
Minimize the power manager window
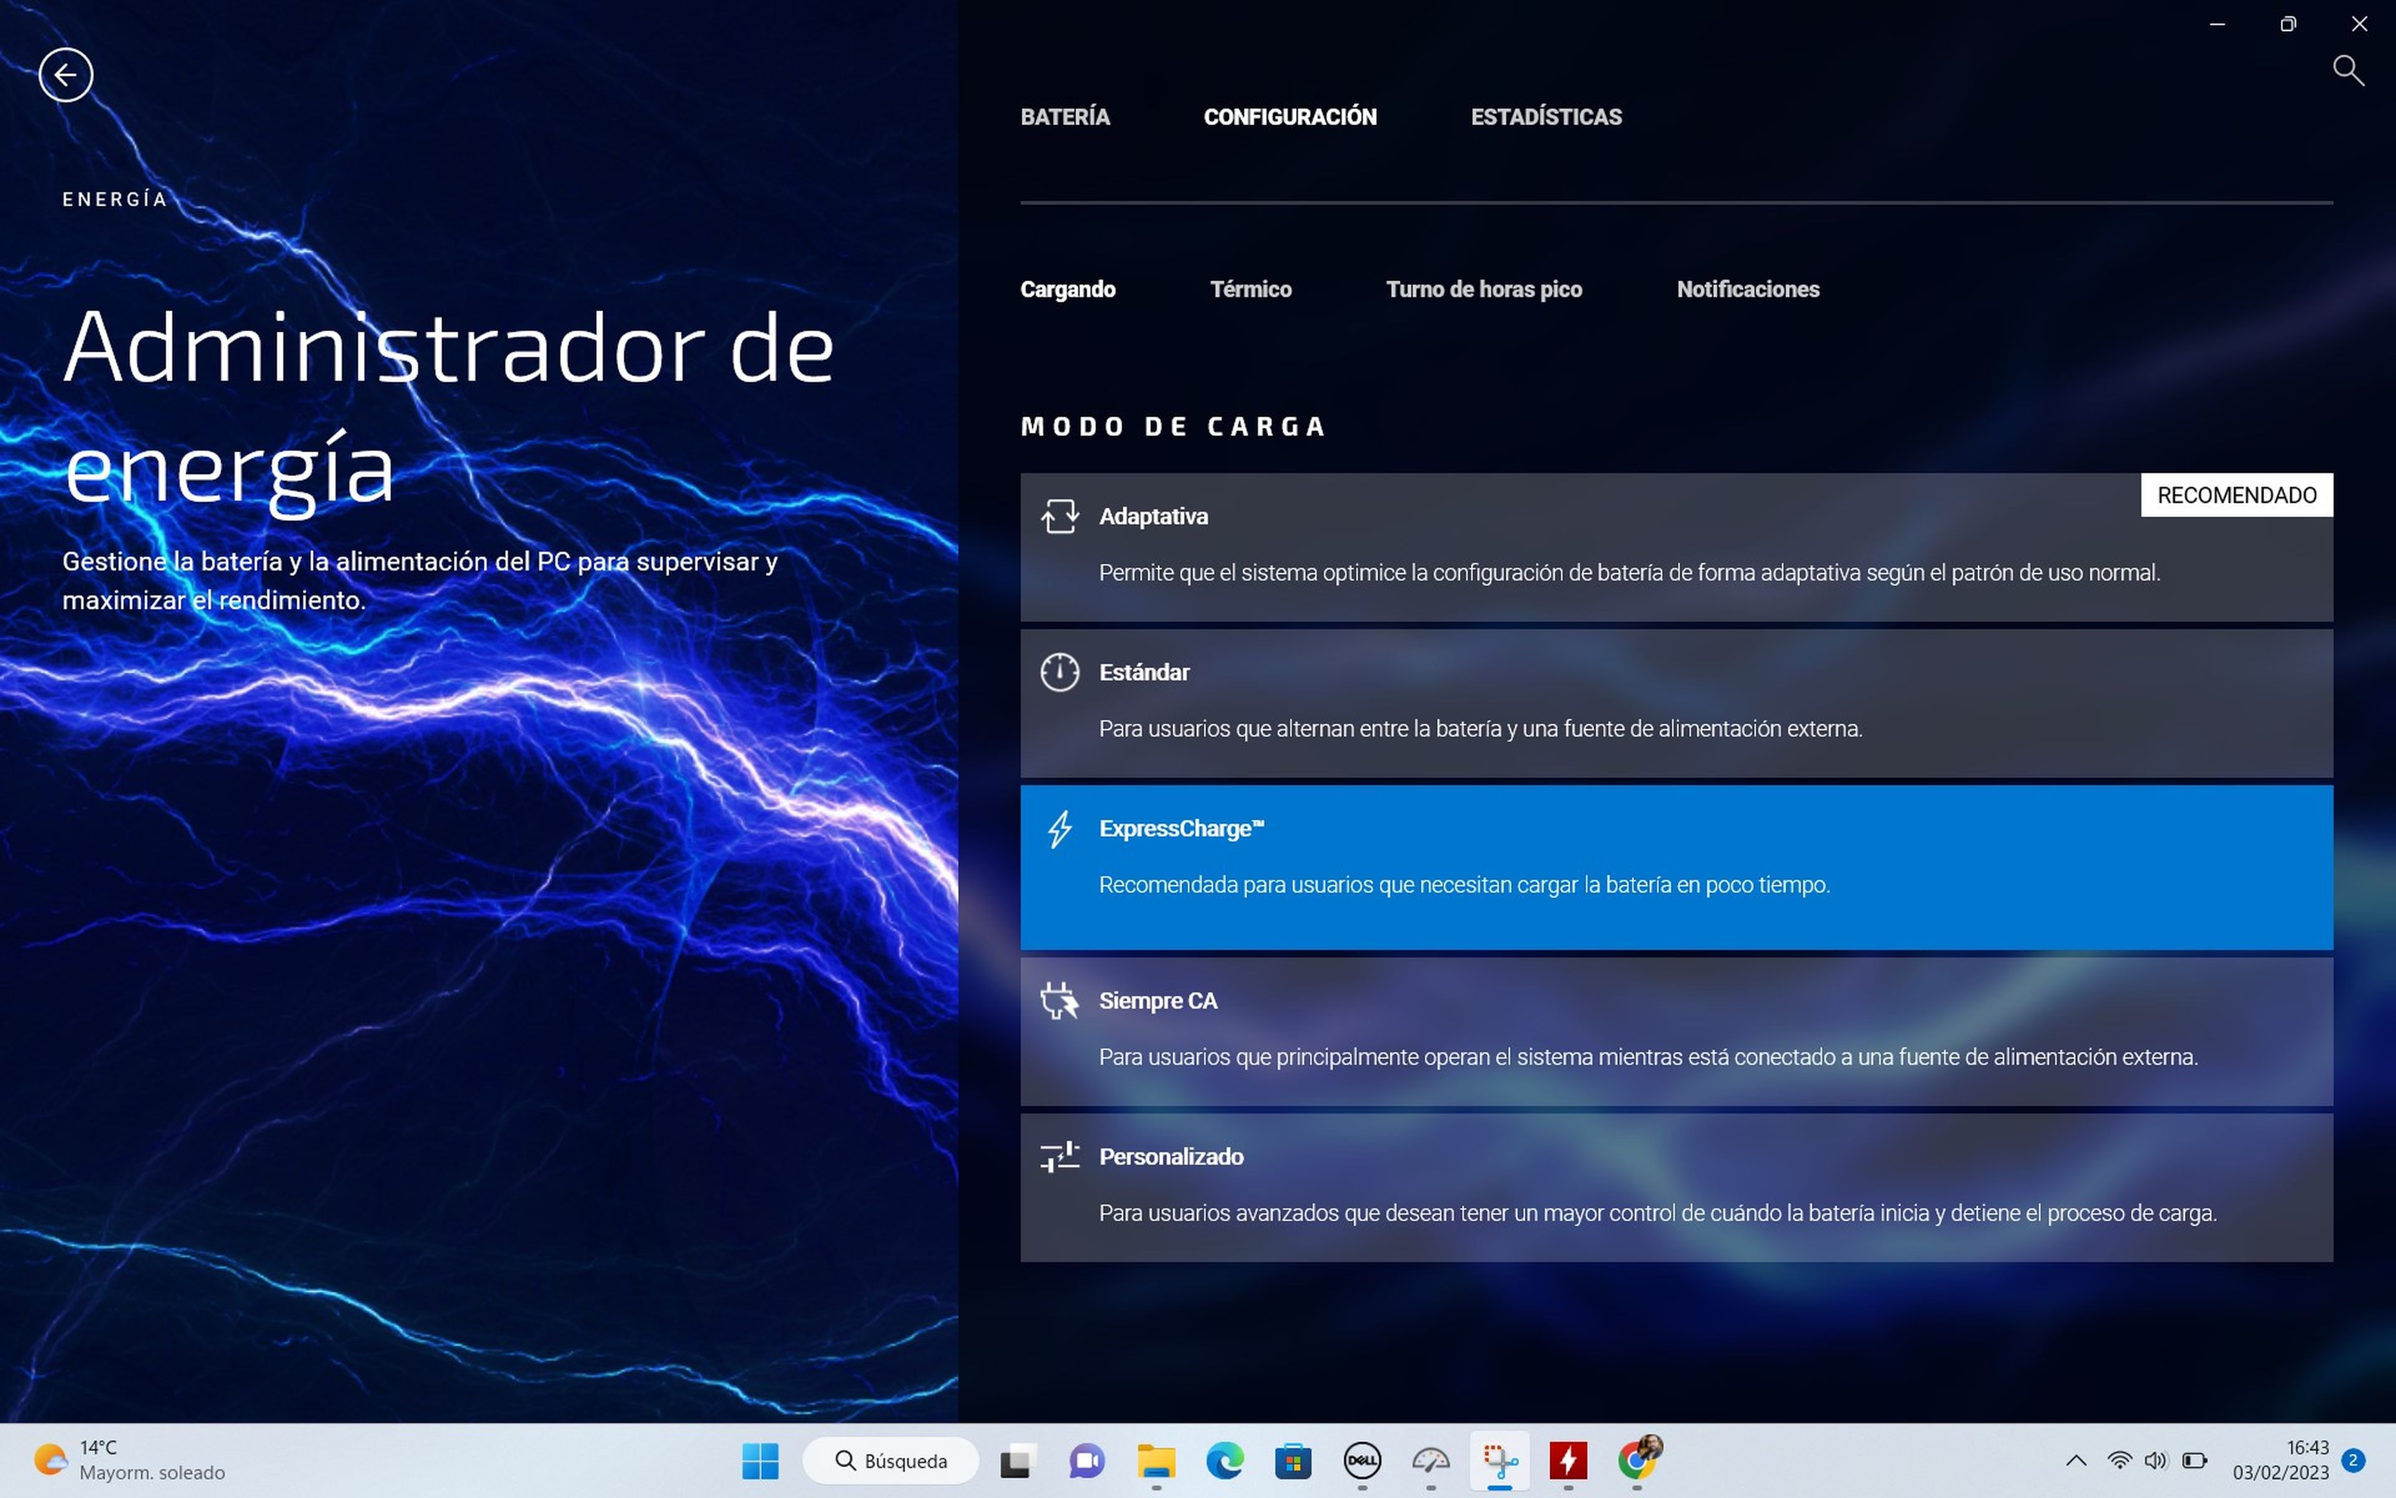2217,24
